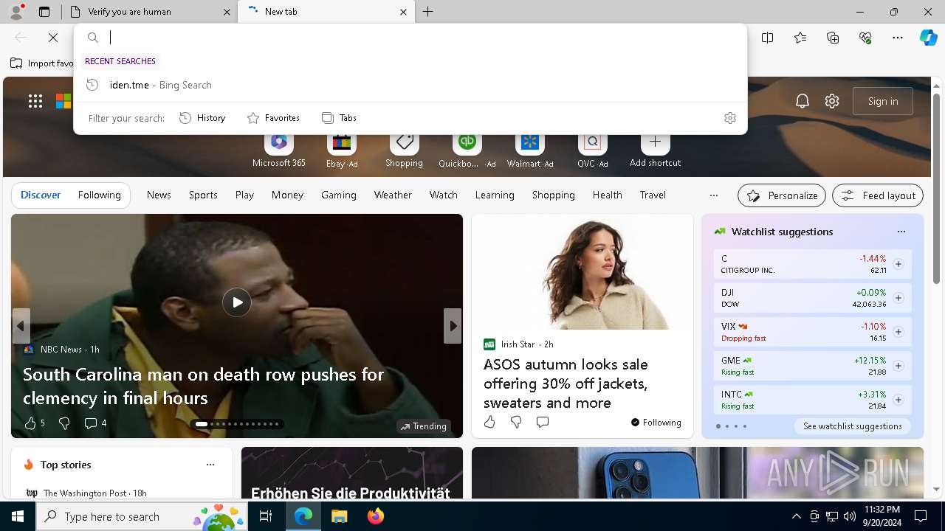The image size is (945, 531).
Task: Comment on ASOS autumn article
Action: tap(543, 422)
